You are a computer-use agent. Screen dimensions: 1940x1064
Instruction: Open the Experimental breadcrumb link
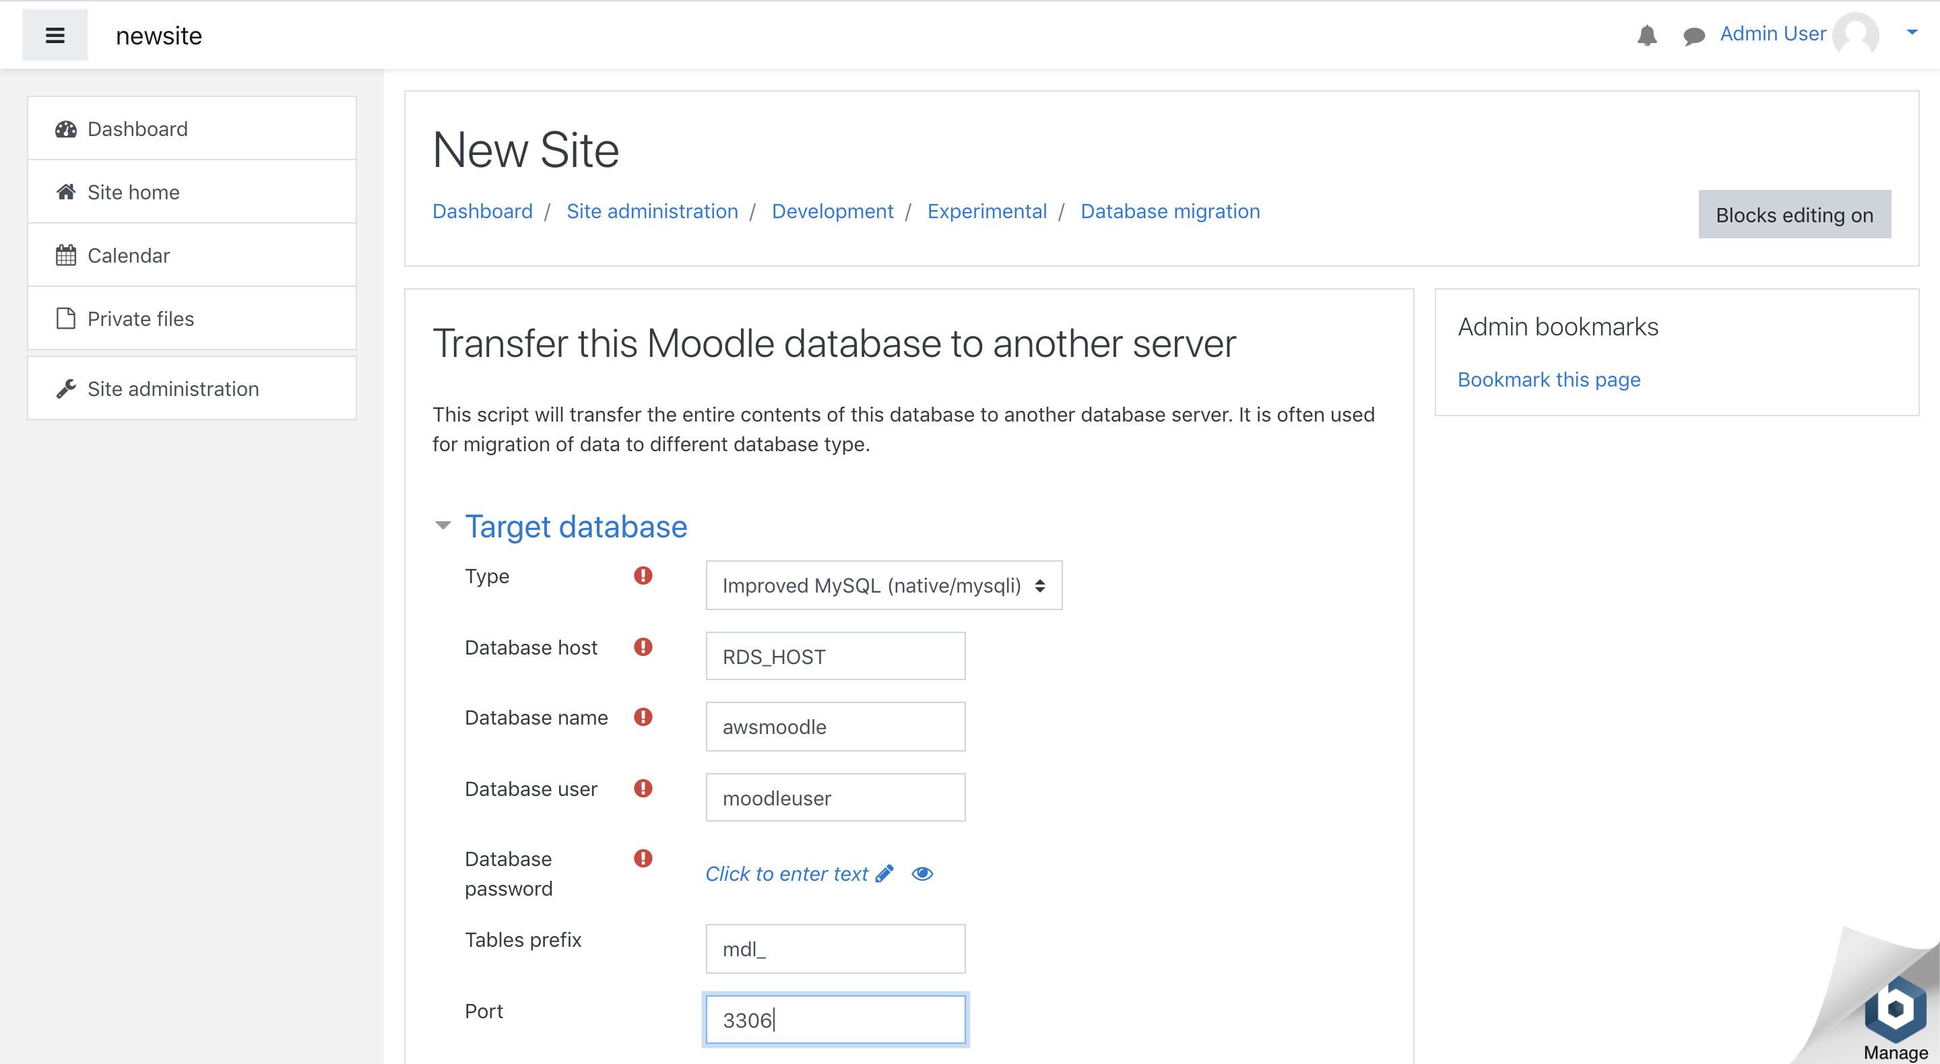(987, 211)
